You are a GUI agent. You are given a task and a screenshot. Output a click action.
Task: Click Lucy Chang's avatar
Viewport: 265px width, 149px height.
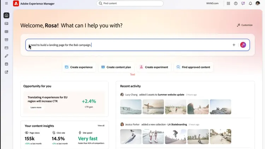[122, 94]
